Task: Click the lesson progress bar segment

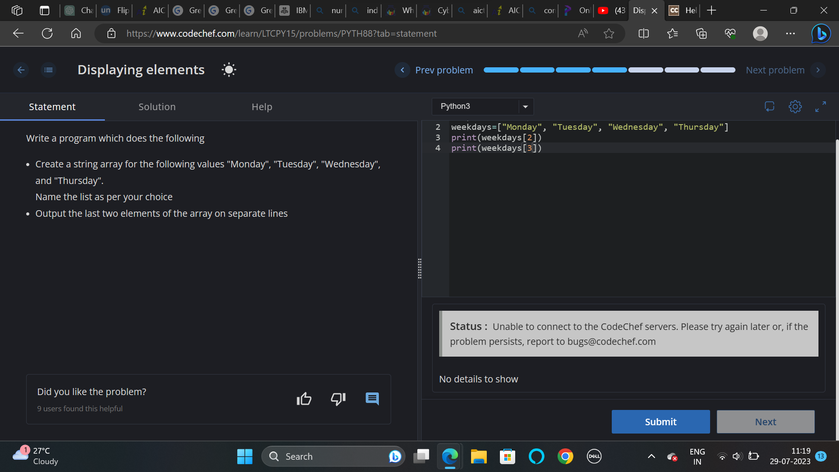Action: pyautogui.click(x=609, y=70)
